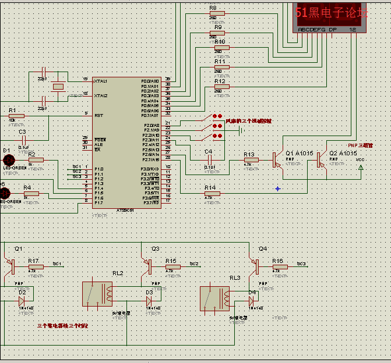The image size is (391, 363).
Task: Click the upper 22pF capacitor near XTAL1
Action: click(43, 72)
